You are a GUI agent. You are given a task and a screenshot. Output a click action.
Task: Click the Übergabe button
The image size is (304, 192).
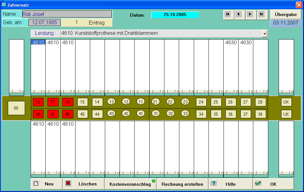pos(286,14)
